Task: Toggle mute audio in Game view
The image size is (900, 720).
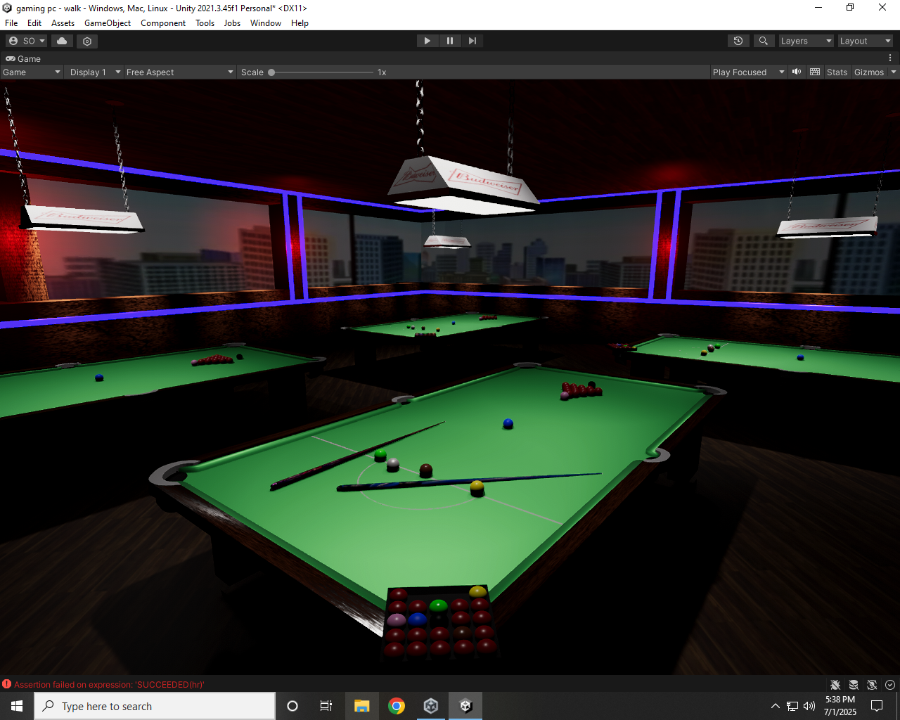Action: (797, 72)
